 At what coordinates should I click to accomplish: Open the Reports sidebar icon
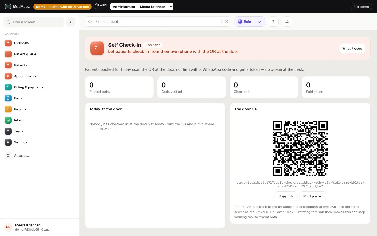click(x=8, y=109)
